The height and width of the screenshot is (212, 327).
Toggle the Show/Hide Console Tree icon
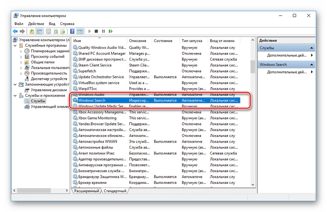click(x=39, y=31)
